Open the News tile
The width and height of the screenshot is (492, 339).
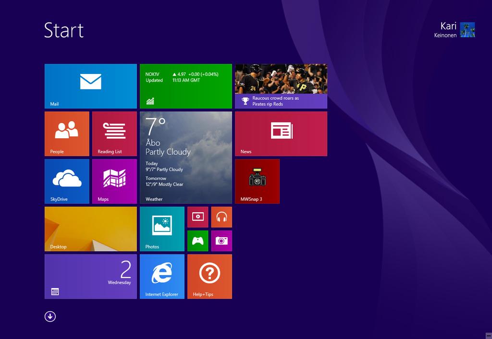pyautogui.click(x=281, y=134)
